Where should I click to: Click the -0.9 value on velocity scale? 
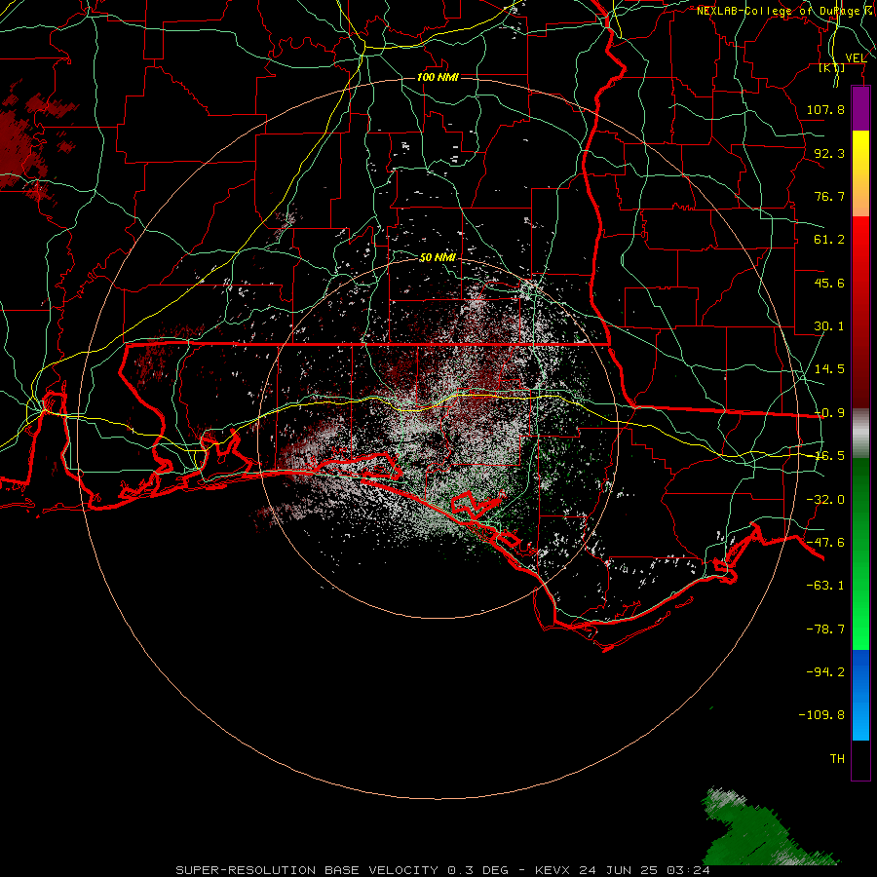tap(829, 413)
